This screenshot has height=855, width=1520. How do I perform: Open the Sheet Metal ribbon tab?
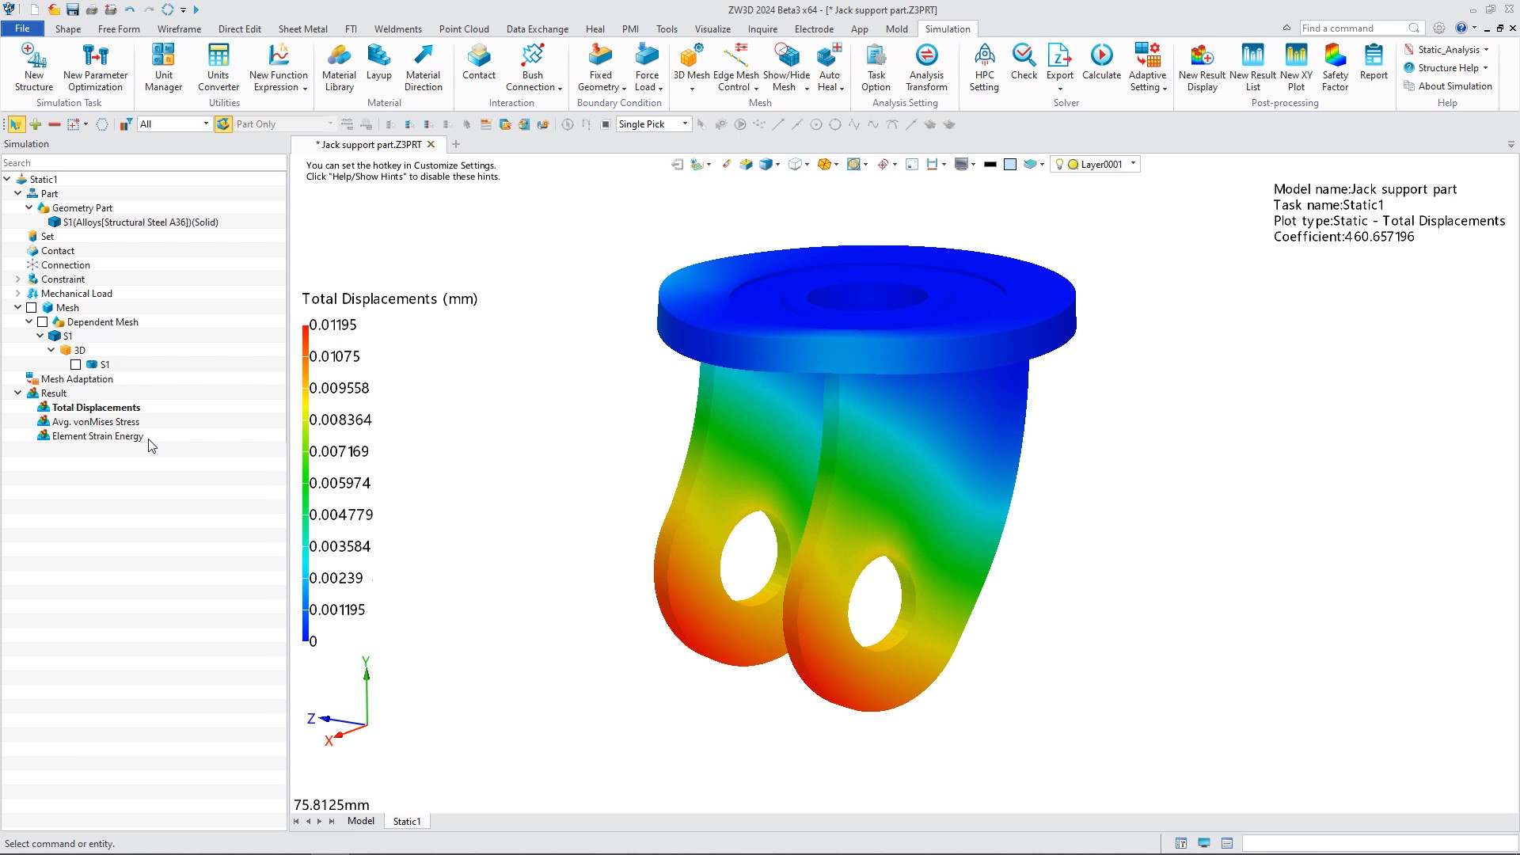point(302,28)
